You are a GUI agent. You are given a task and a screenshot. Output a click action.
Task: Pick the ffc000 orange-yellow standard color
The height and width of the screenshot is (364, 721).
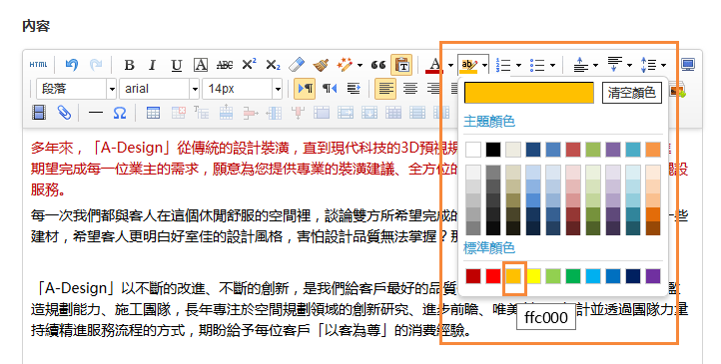point(513,276)
